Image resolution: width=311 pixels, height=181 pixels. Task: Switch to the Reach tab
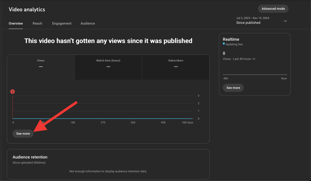tap(37, 23)
